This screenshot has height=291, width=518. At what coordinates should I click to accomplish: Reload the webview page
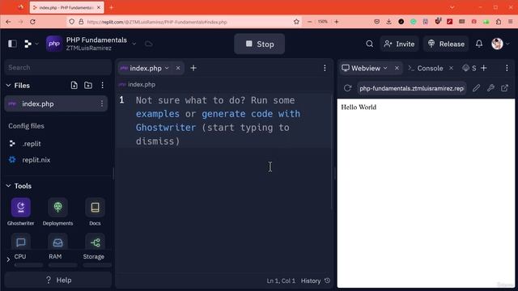[x=347, y=88]
